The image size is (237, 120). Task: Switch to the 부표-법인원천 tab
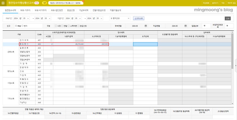point(57,10)
